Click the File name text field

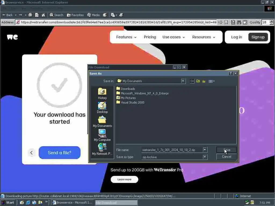(172, 150)
